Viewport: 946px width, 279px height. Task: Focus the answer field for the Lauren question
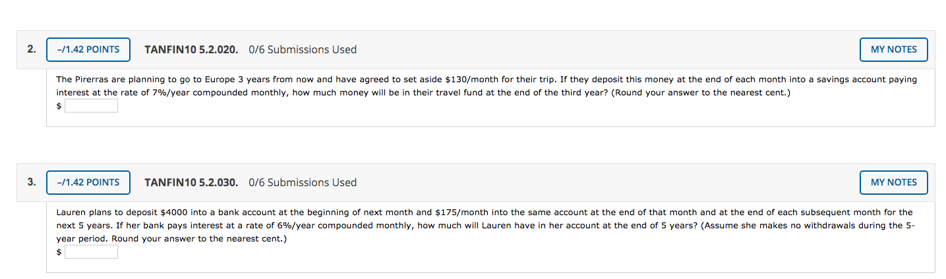point(91,252)
